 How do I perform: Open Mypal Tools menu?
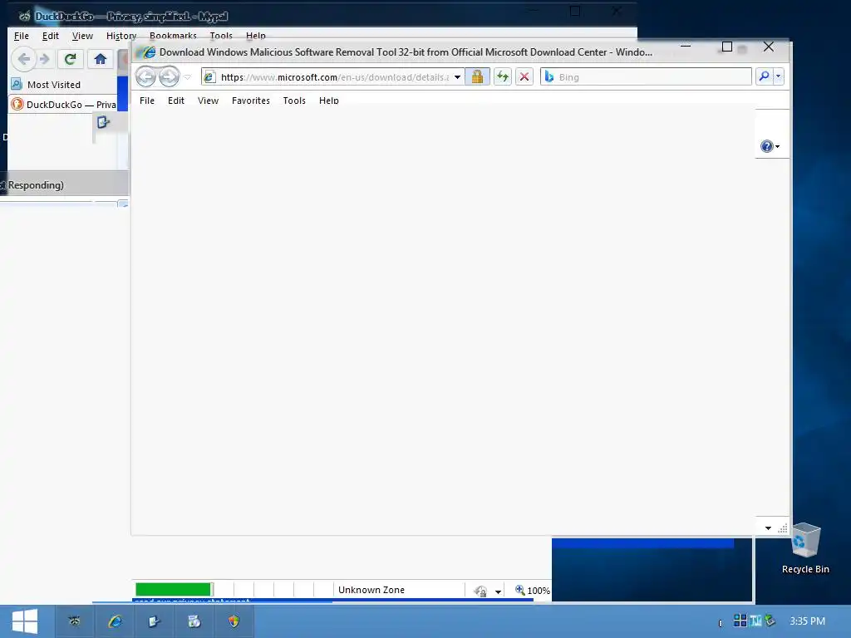221,35
